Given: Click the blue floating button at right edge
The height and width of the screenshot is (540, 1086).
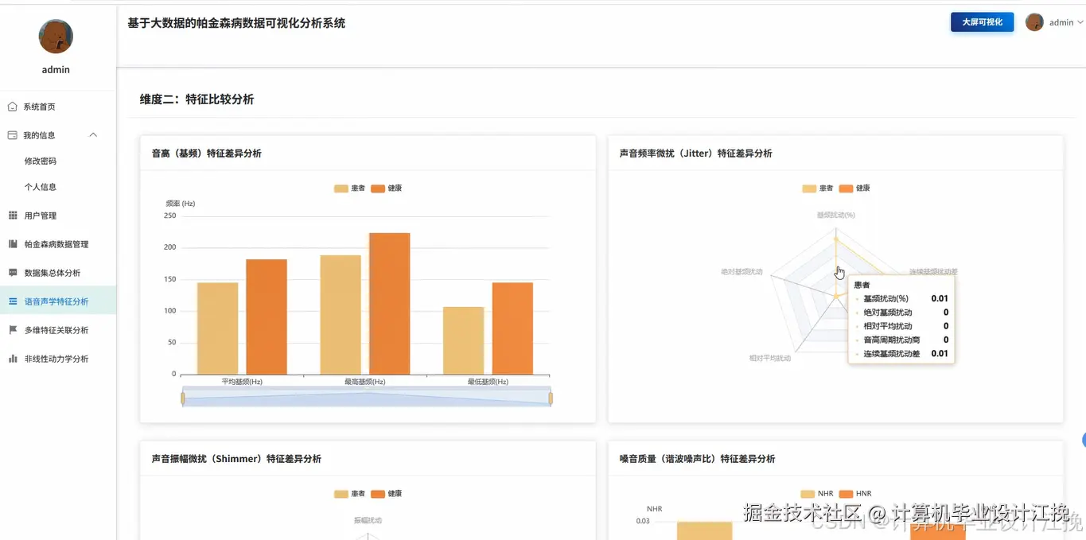Looking at the screenshot, I should [x=1084, y=440].
